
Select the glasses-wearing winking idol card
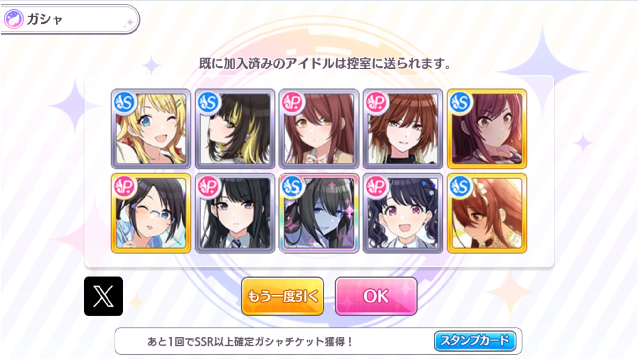click(151, 213)
